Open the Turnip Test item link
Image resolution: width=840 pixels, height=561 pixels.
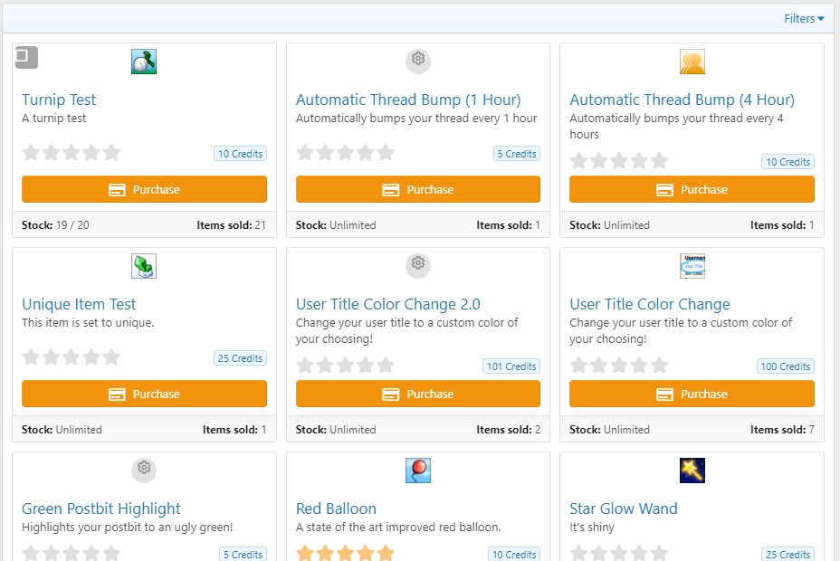click(59, 100)
